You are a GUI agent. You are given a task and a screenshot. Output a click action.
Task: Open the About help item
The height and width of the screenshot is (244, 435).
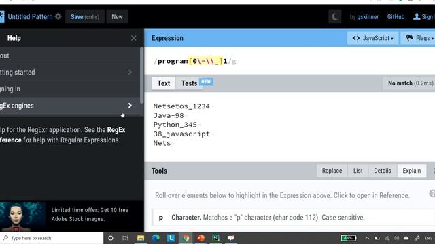(x=69, y=56)
